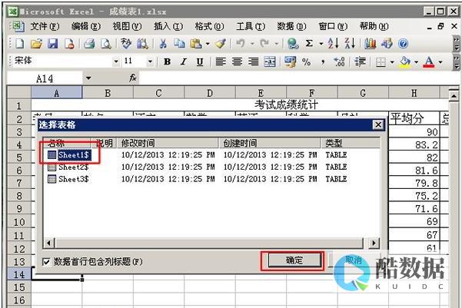
Task: Sort the list by the 类型 column header
Action: click(350, 143)
